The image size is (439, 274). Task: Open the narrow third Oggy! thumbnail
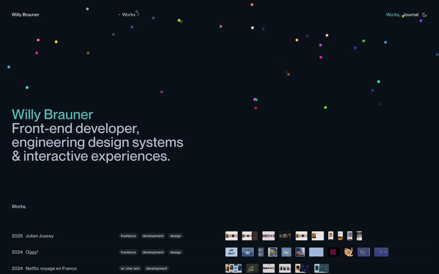point(261,252)
